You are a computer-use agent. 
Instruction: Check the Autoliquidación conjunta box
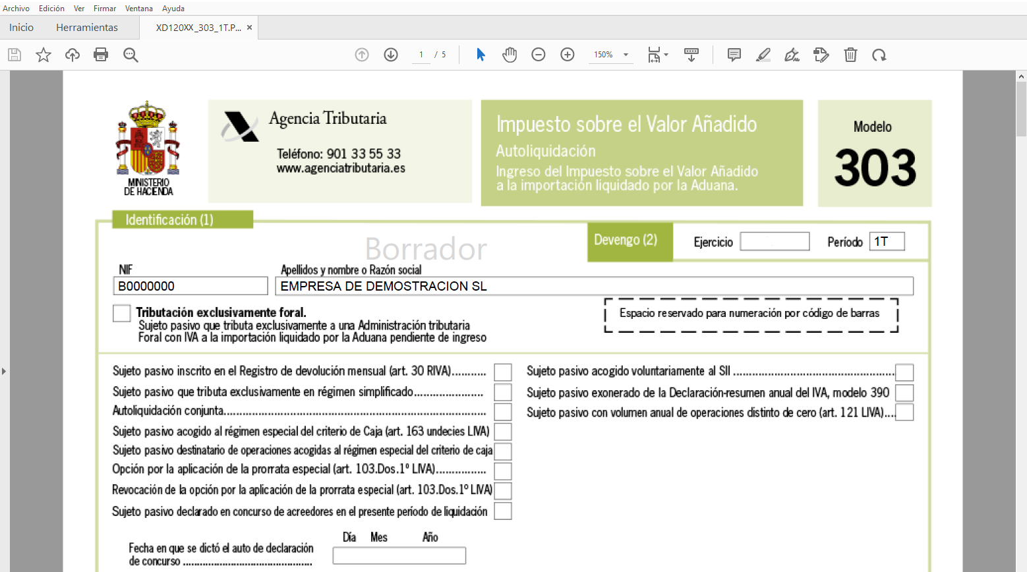(503, 411)
